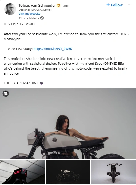
Task: Click the arrow before View case study
Action: tap(5, 49)
